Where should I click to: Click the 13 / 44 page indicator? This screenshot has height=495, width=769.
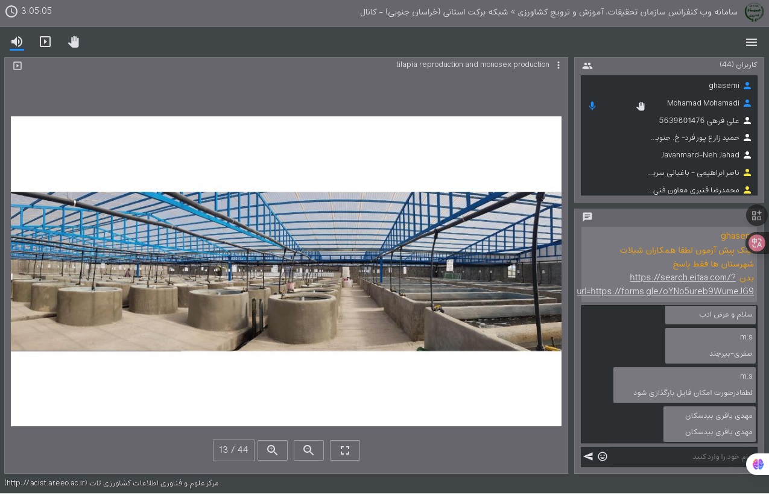[x=233, y=450]
